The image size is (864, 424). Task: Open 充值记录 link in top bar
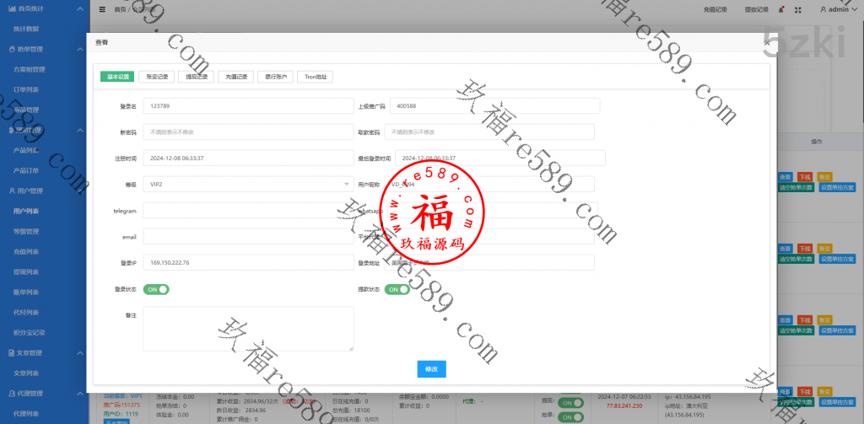714,9
